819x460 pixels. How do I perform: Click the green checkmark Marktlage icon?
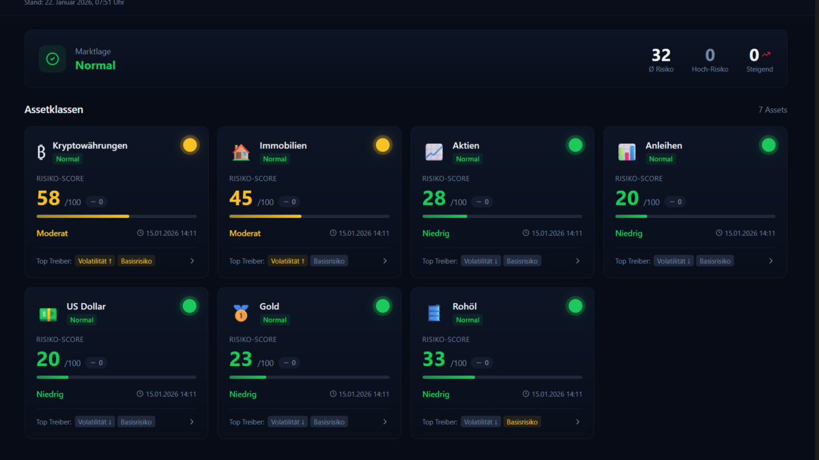53,59
